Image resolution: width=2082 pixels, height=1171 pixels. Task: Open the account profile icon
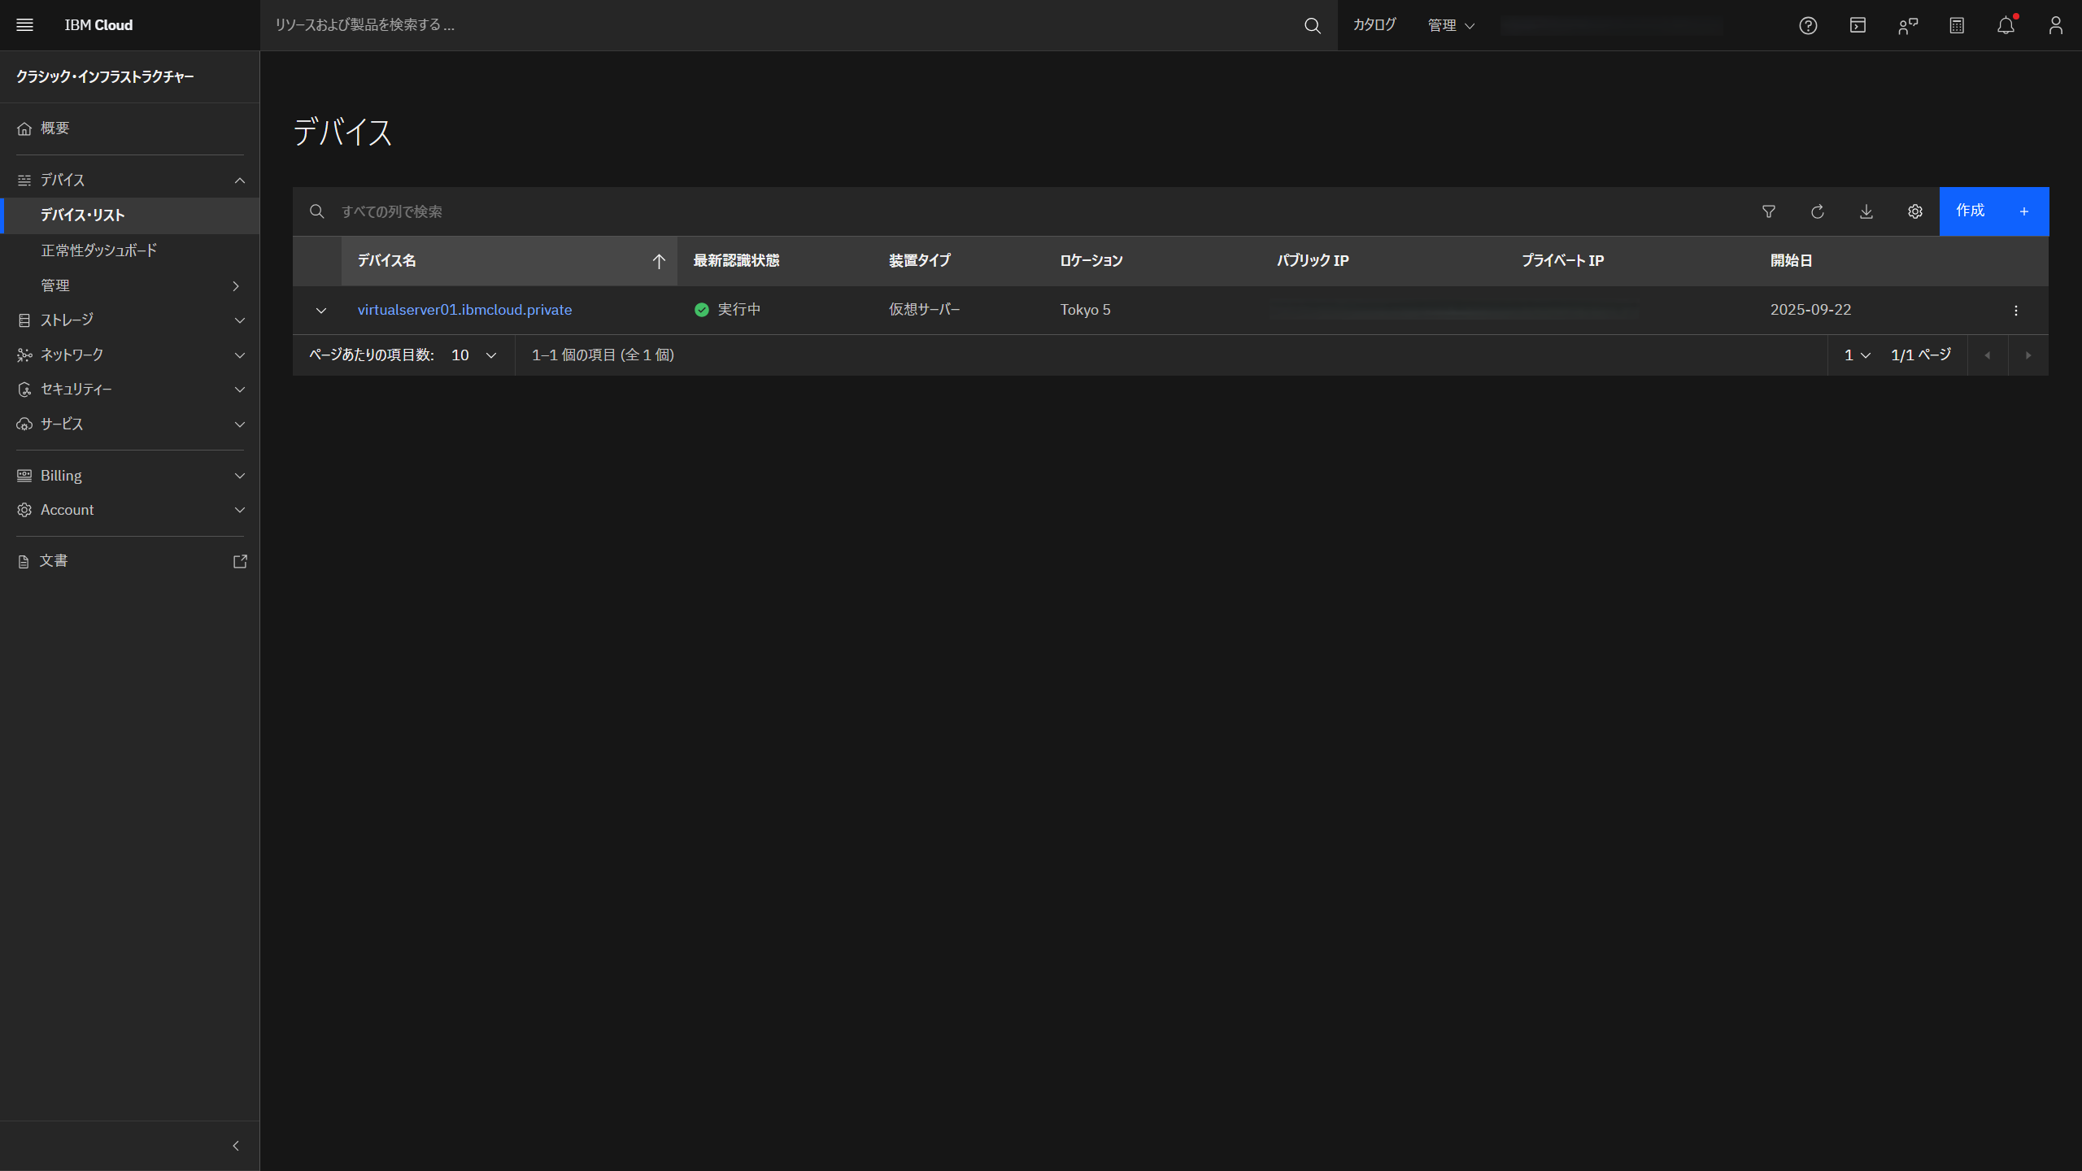pyautogui.click(x=2055, y=25)
